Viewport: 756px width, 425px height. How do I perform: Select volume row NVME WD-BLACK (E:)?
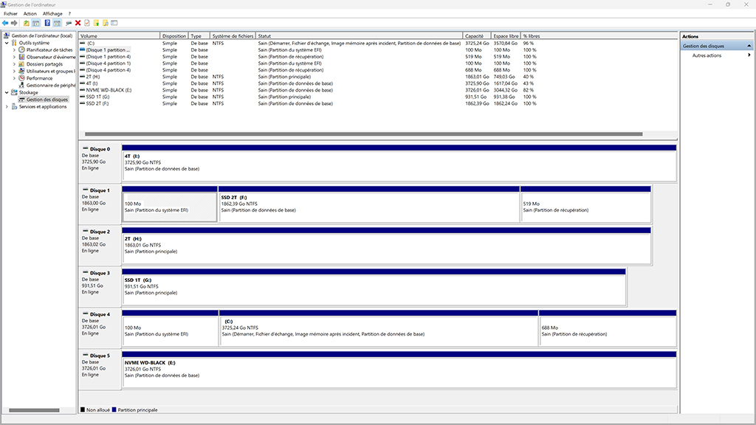coord(308,90)
